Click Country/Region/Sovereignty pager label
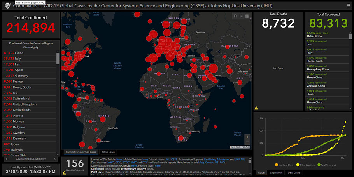354x177 pixels. [x=30, y=159]
